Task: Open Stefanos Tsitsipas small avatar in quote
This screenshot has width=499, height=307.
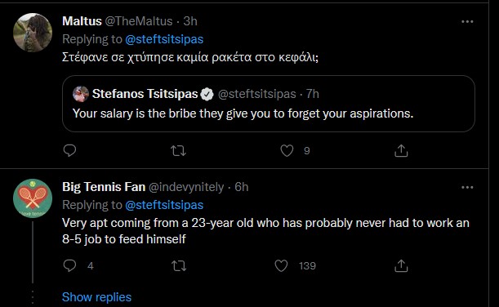Action: [81, 94]
